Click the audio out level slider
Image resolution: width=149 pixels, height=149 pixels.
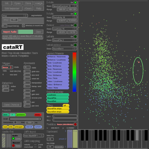pos(4,140)
